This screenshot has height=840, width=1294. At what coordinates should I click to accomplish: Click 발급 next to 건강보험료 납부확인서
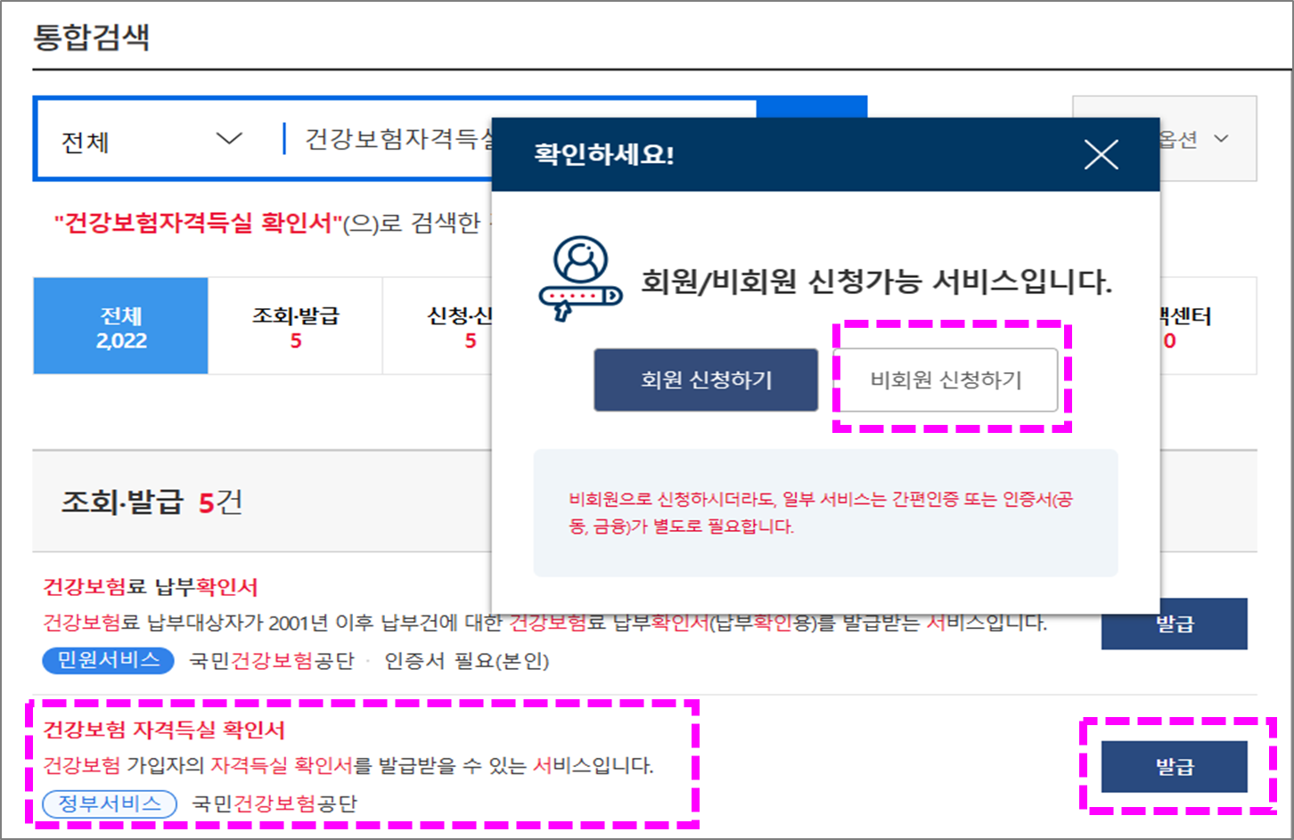(x=1174, y=624)
